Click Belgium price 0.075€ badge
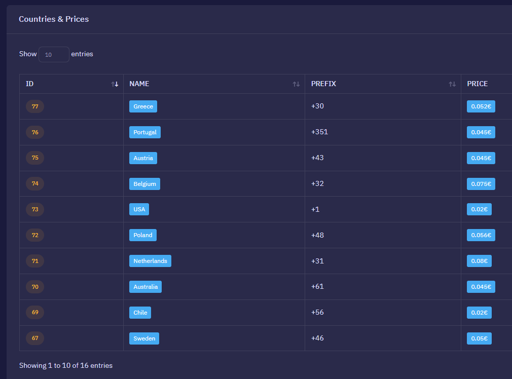The height and width of the screenshot is (379, 512). tap(481, 184)
